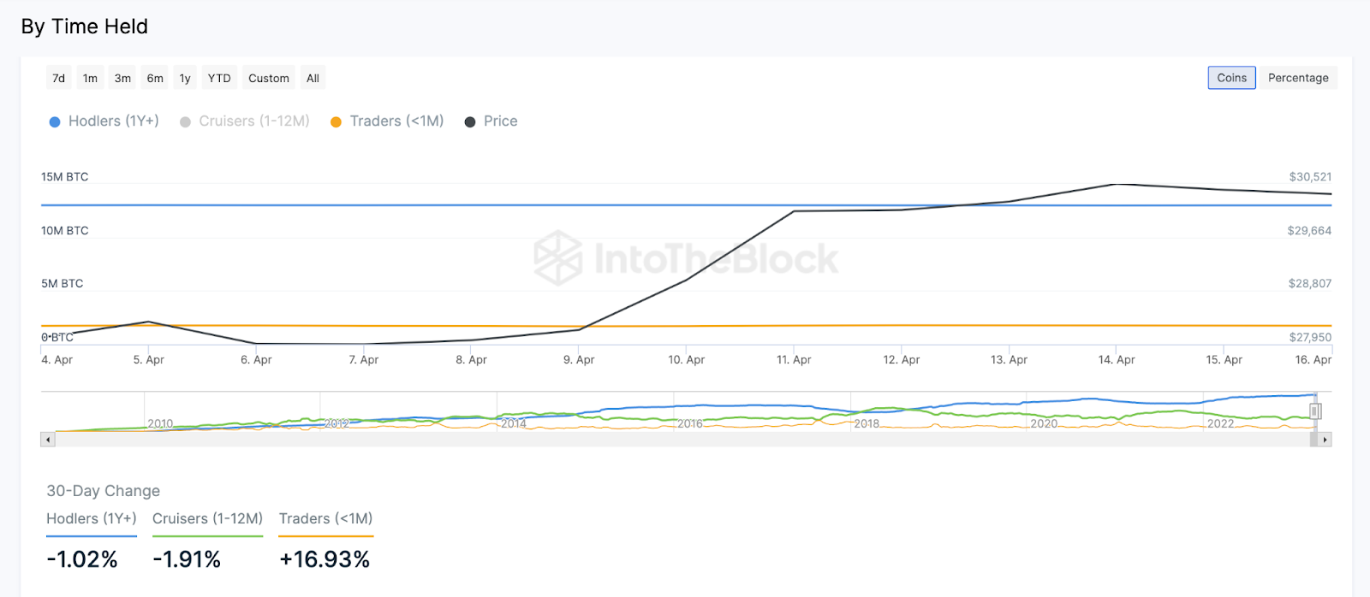
Task: Toggle the Price line in legend
Action: click(500, 121)
